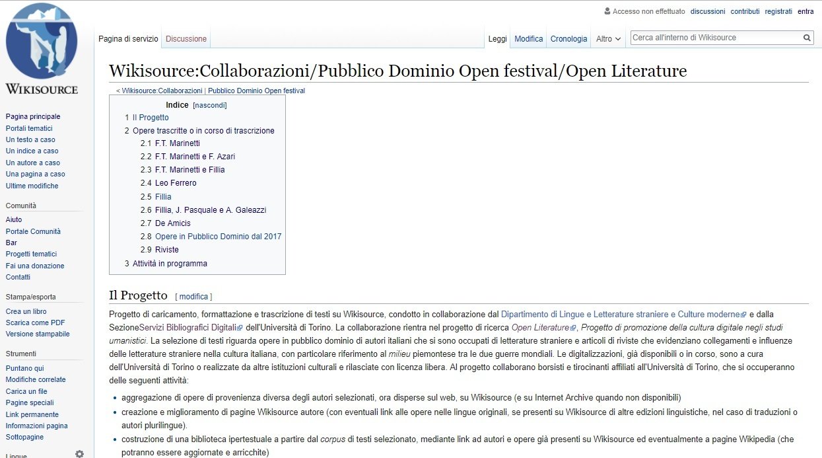Click external link icon after Culture moderne
822x458 pixels.
pyautogui.click(x=743, y=315)
